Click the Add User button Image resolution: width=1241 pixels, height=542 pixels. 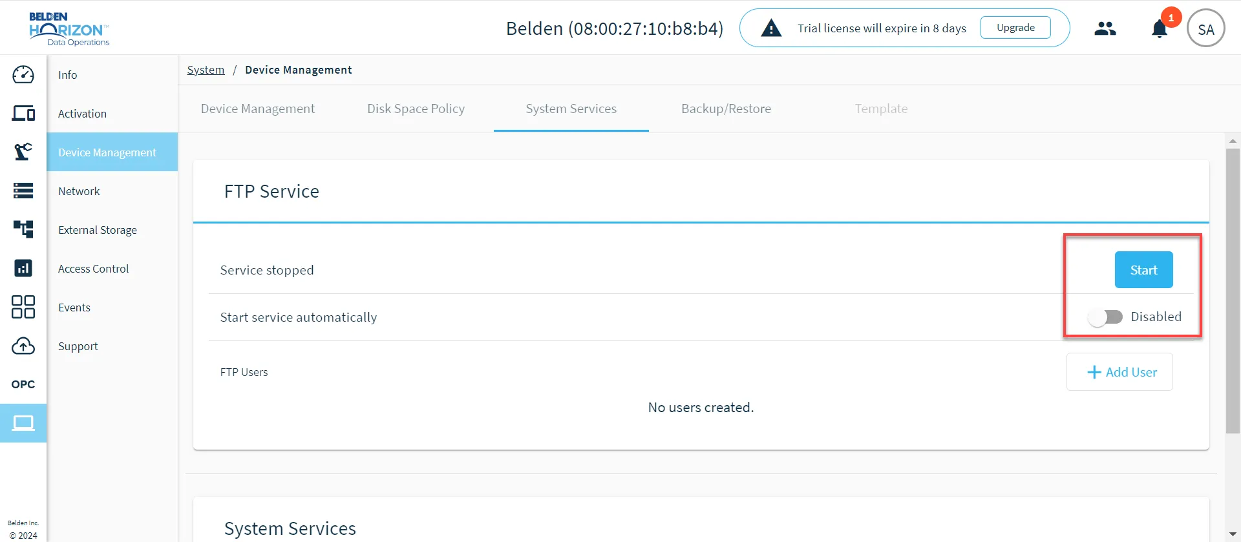click(1119, 372)
